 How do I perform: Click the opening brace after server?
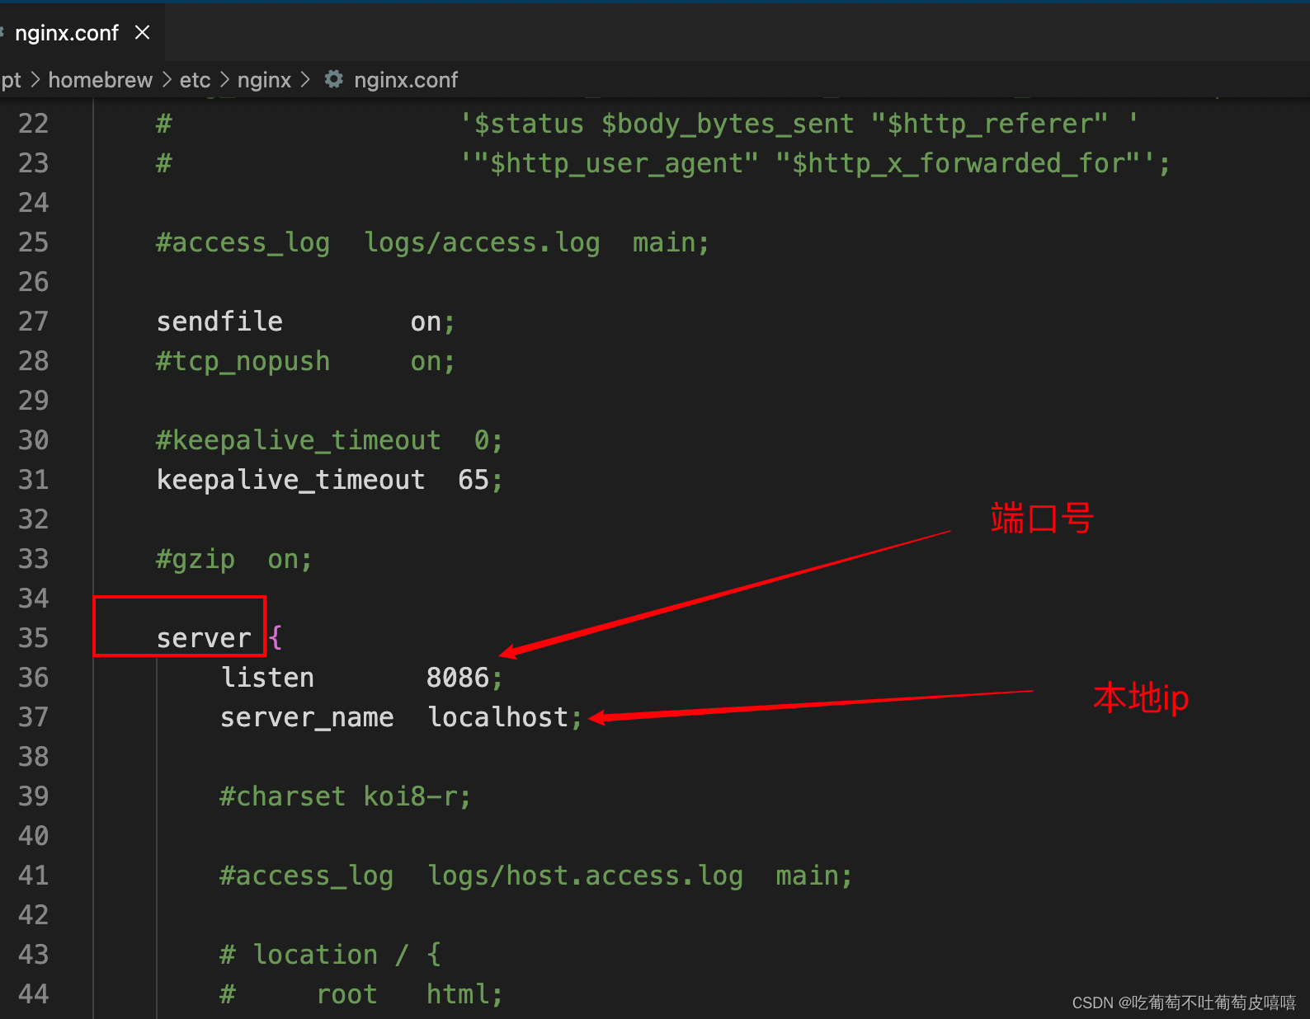275,637
